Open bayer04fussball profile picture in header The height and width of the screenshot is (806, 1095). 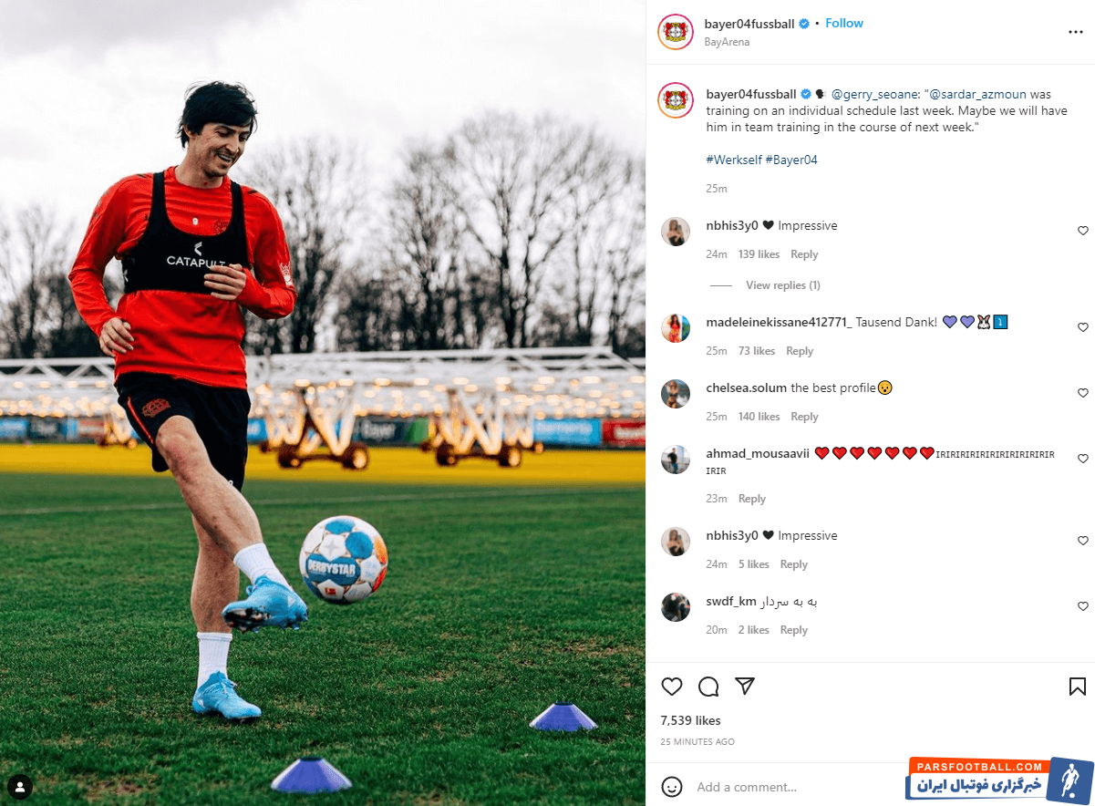pyautogui.click(x=676, y=32)
